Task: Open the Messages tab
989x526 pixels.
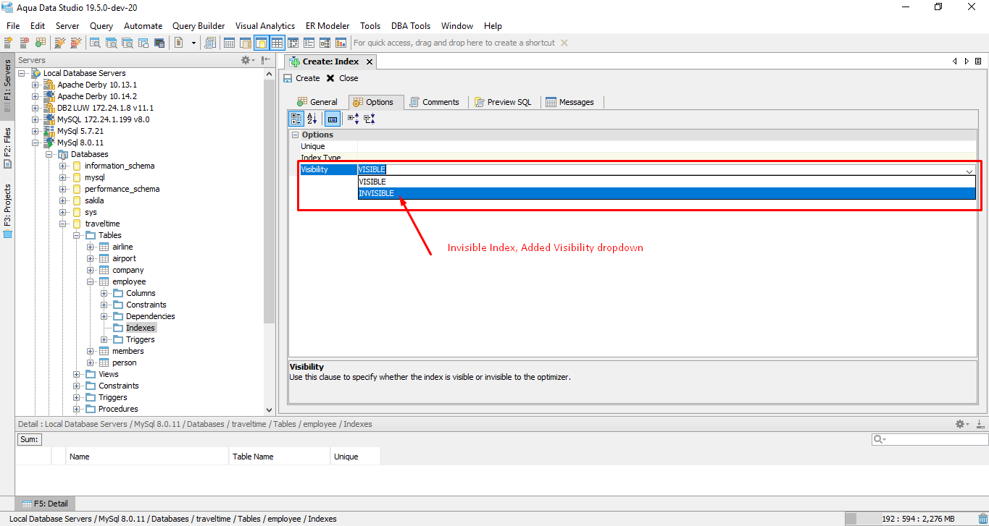Action: (570, 102)
